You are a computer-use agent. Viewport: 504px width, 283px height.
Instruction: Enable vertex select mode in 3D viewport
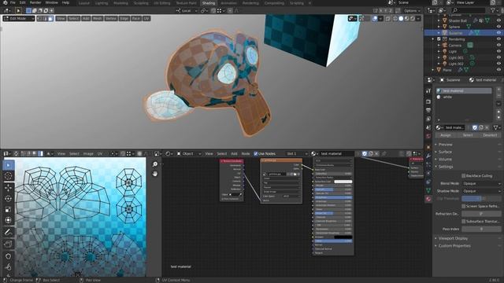(40, 19)
